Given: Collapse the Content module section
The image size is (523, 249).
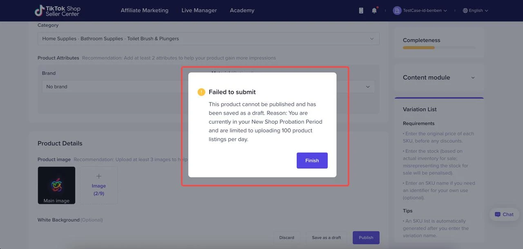Looking at the screenshot, I should tap(473, 78).
